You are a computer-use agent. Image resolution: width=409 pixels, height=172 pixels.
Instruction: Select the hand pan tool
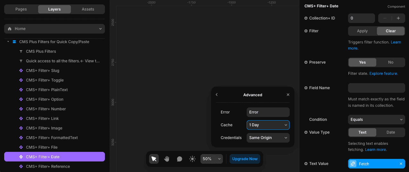pyautogui.click(x=167, y=159)
